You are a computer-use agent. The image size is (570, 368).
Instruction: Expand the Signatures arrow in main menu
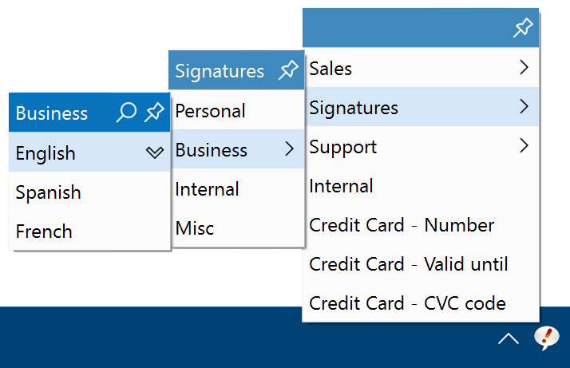point(524,106)
